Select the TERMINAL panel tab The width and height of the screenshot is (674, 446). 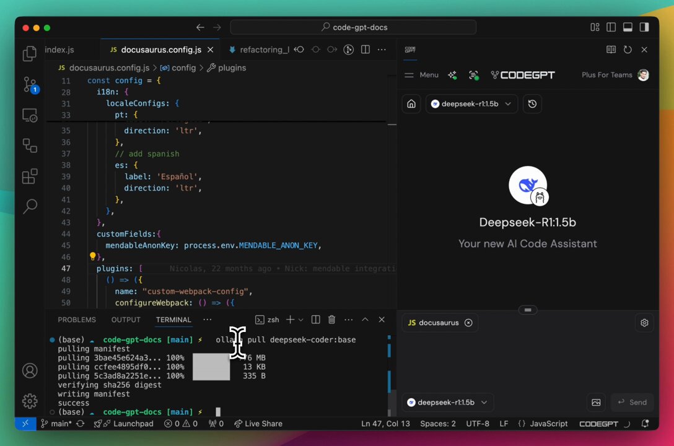[173, 320]
